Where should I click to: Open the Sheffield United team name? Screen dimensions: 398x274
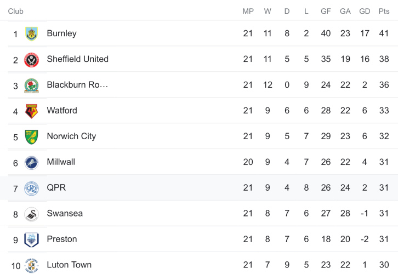click(77, 59)
